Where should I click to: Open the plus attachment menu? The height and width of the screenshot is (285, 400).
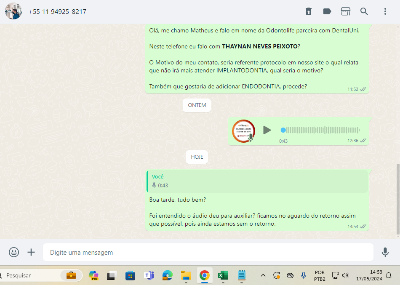coord(31,252)
